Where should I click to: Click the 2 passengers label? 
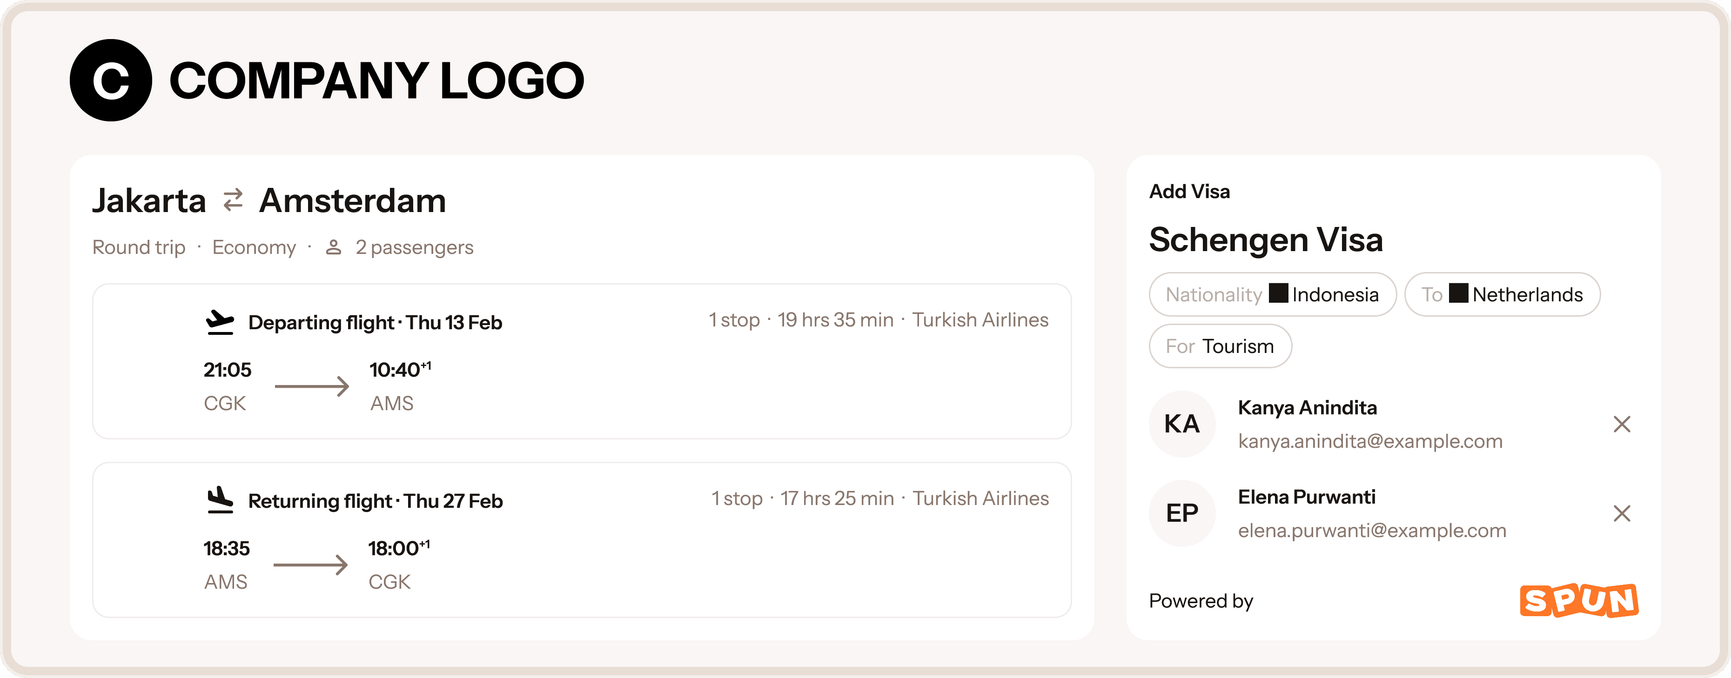point(414,248)
